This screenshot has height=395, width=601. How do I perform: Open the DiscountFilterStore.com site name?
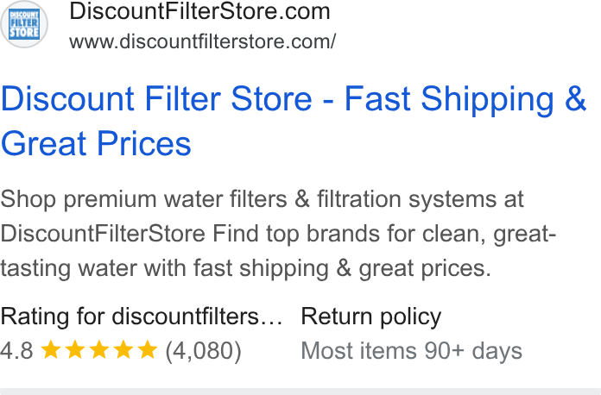[x=199, y=11]
